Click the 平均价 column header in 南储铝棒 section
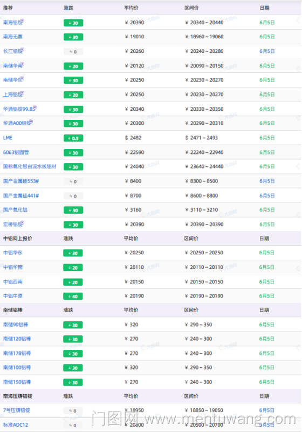 131,310
